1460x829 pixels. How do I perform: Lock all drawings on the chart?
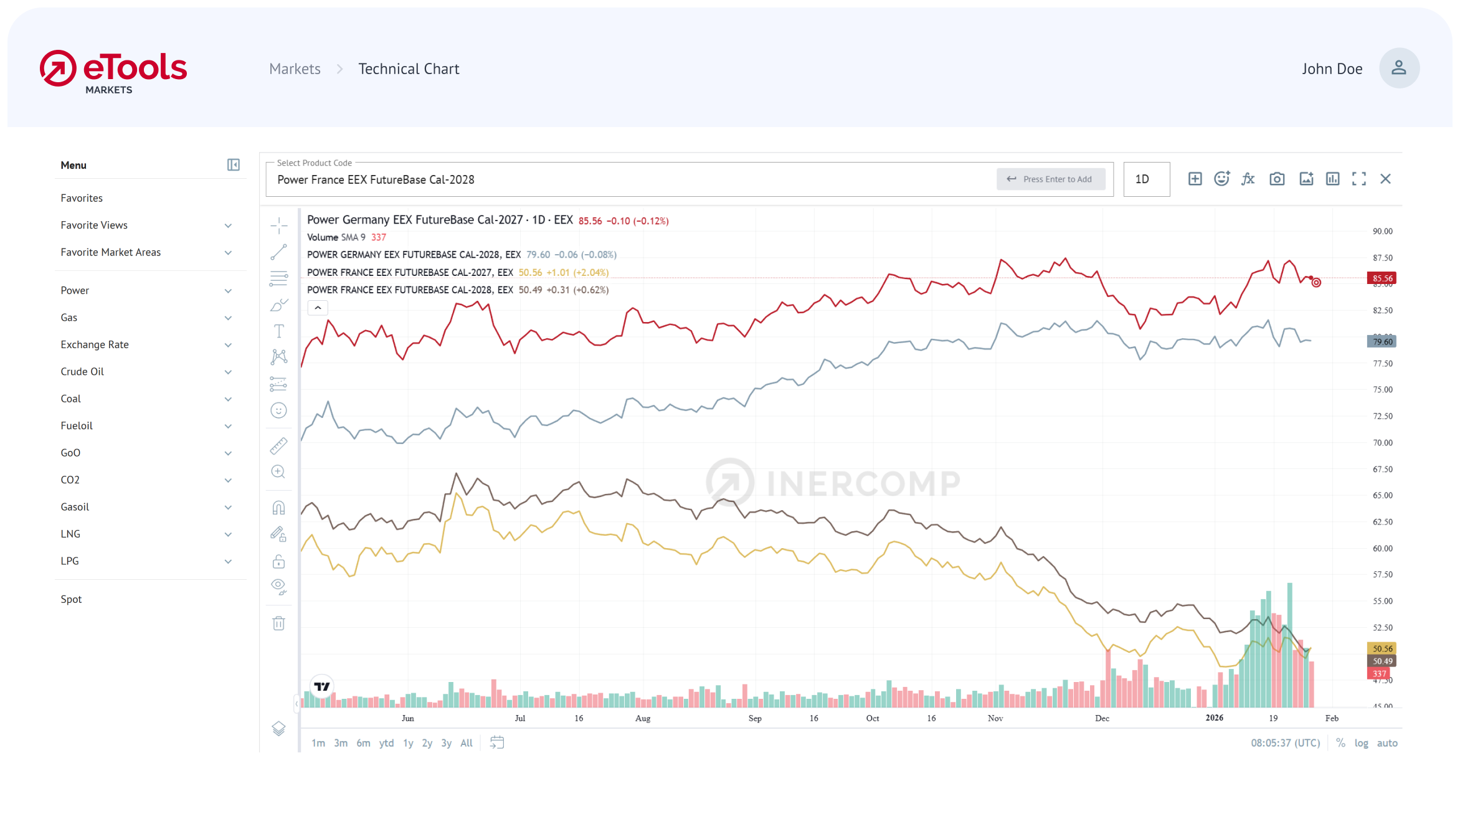(x=278, y=561)
